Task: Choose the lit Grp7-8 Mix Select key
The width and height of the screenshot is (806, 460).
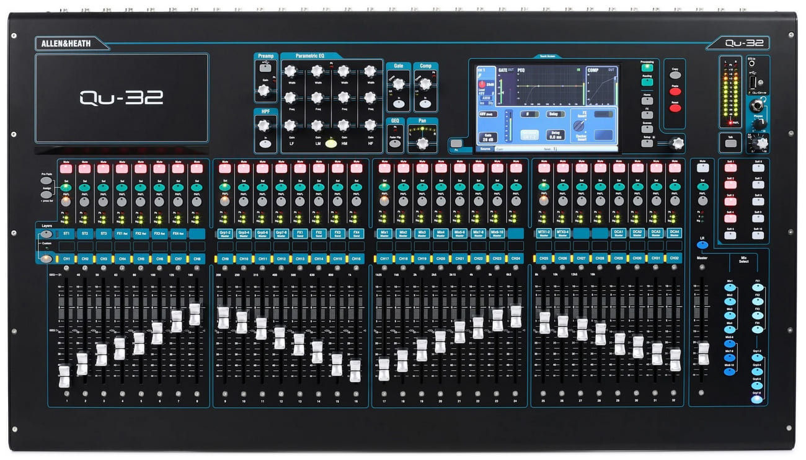Action: click(757, 399)
